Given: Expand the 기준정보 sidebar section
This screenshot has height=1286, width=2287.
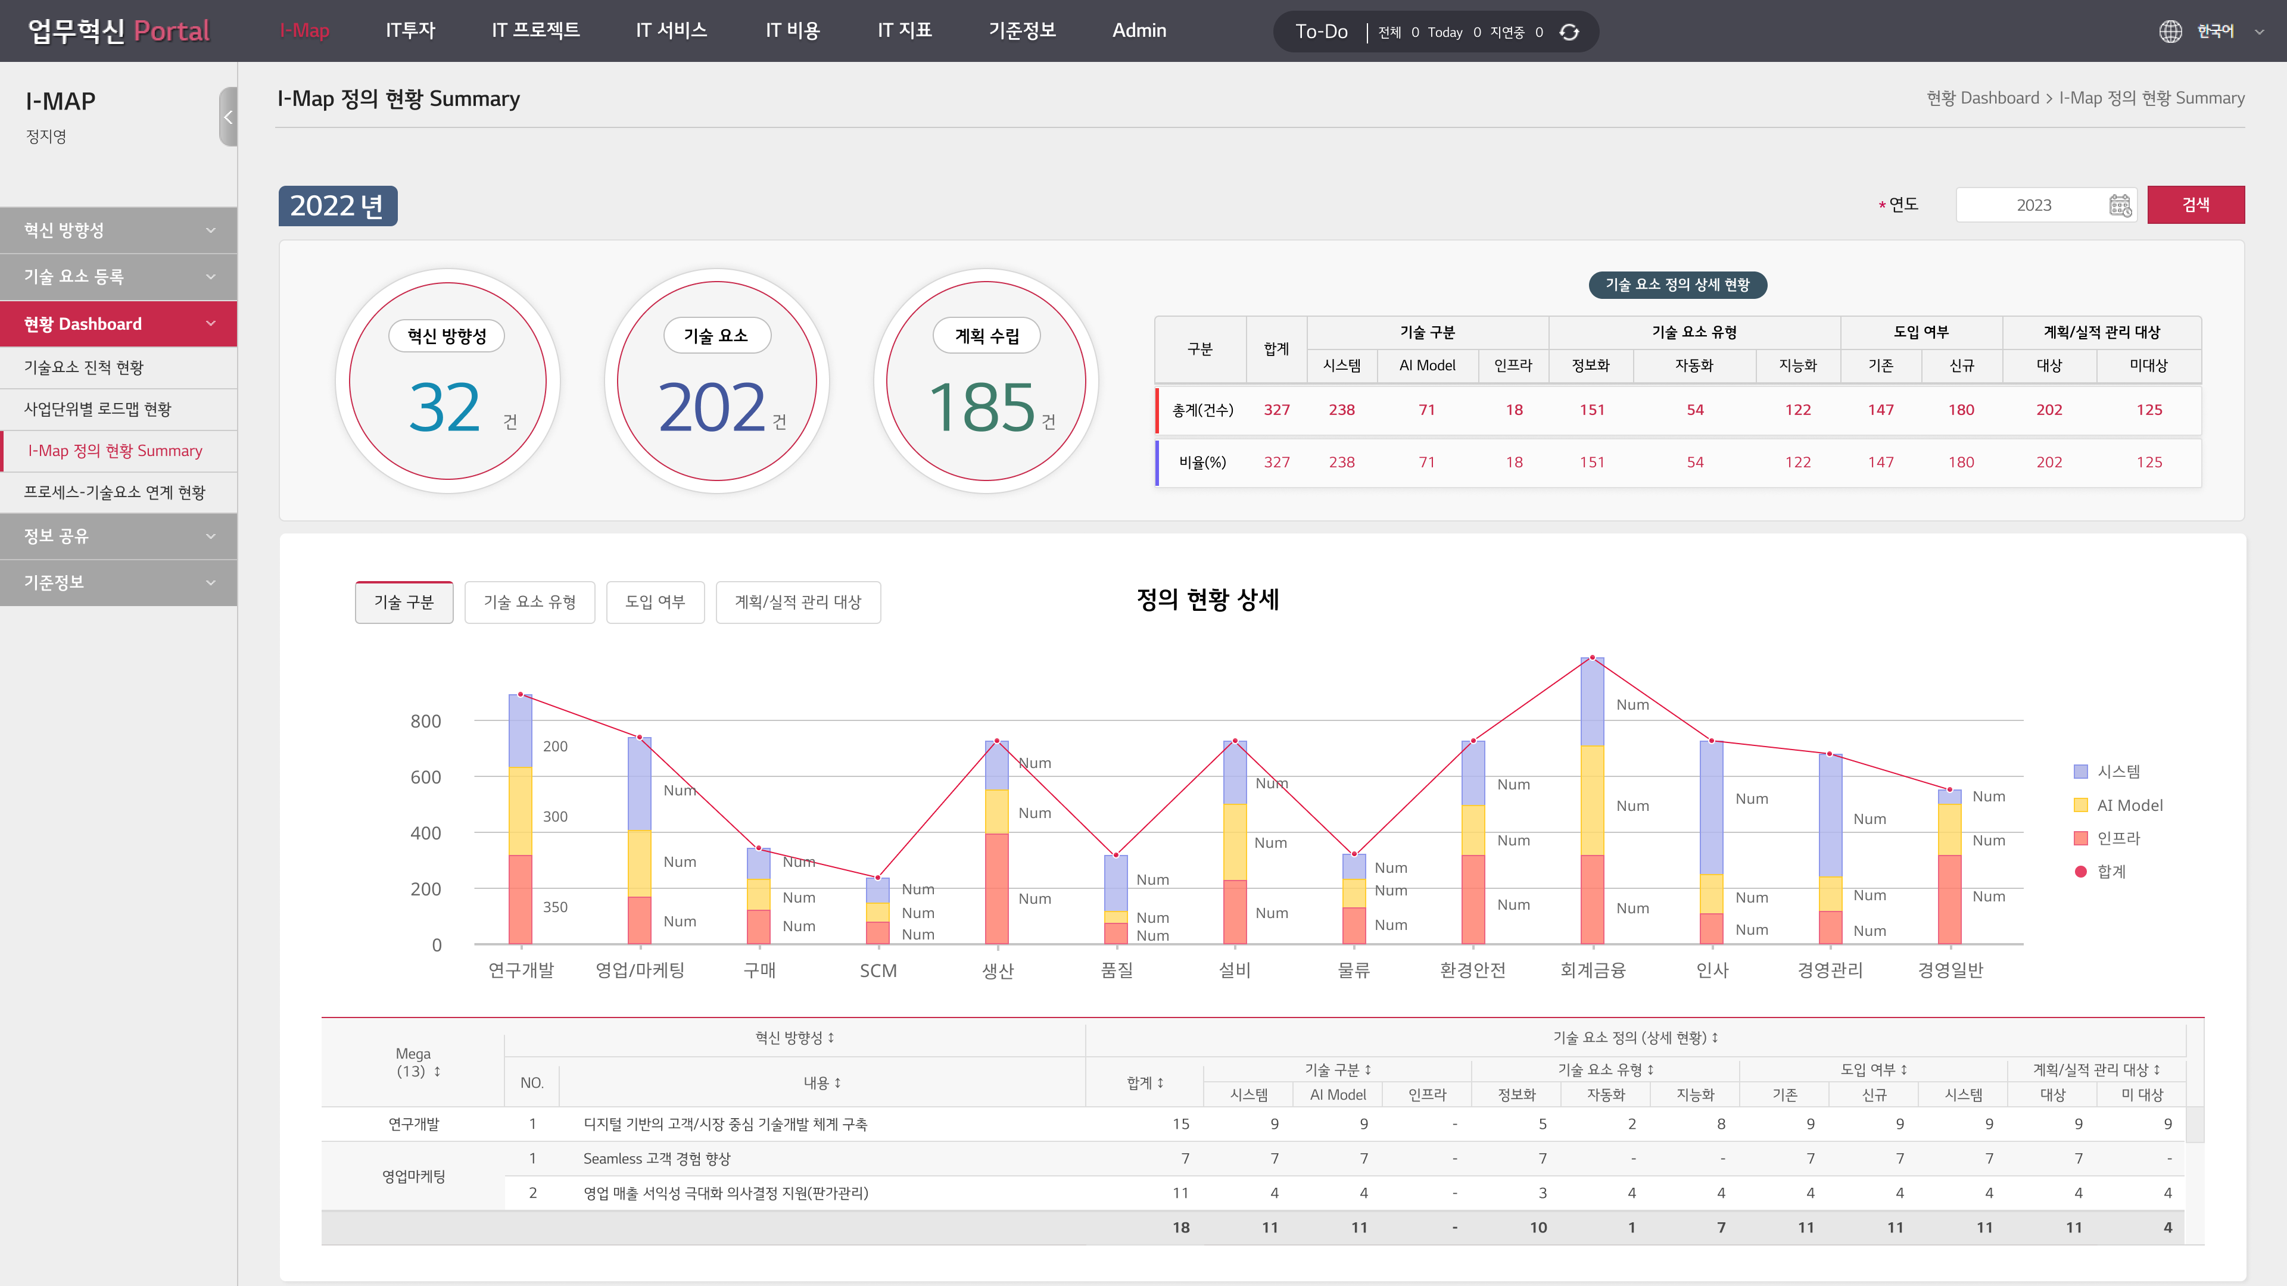Looking at the screenshot, I should click(x=118, y=582).
